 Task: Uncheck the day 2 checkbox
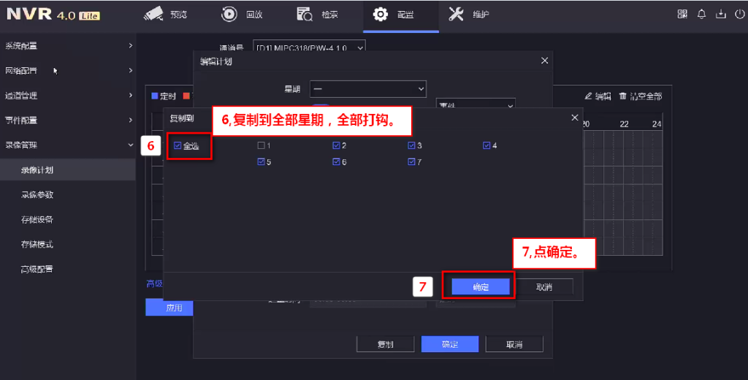click(x=336, y=145)
